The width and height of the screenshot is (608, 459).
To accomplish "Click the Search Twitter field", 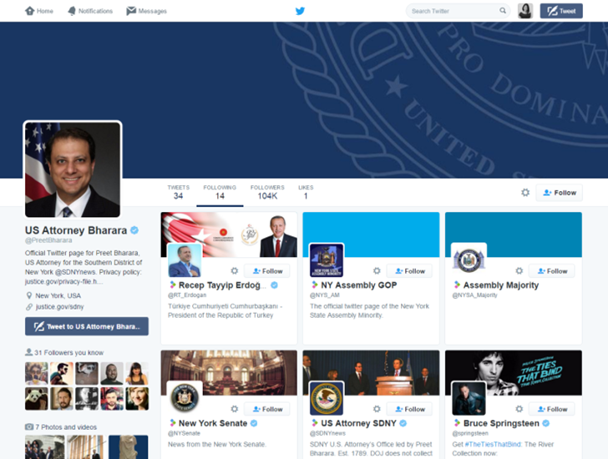I will coord(458,11).
